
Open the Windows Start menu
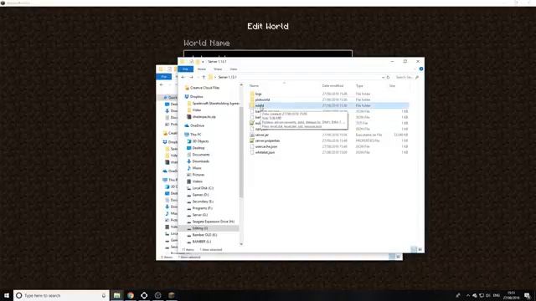point(7,295)
